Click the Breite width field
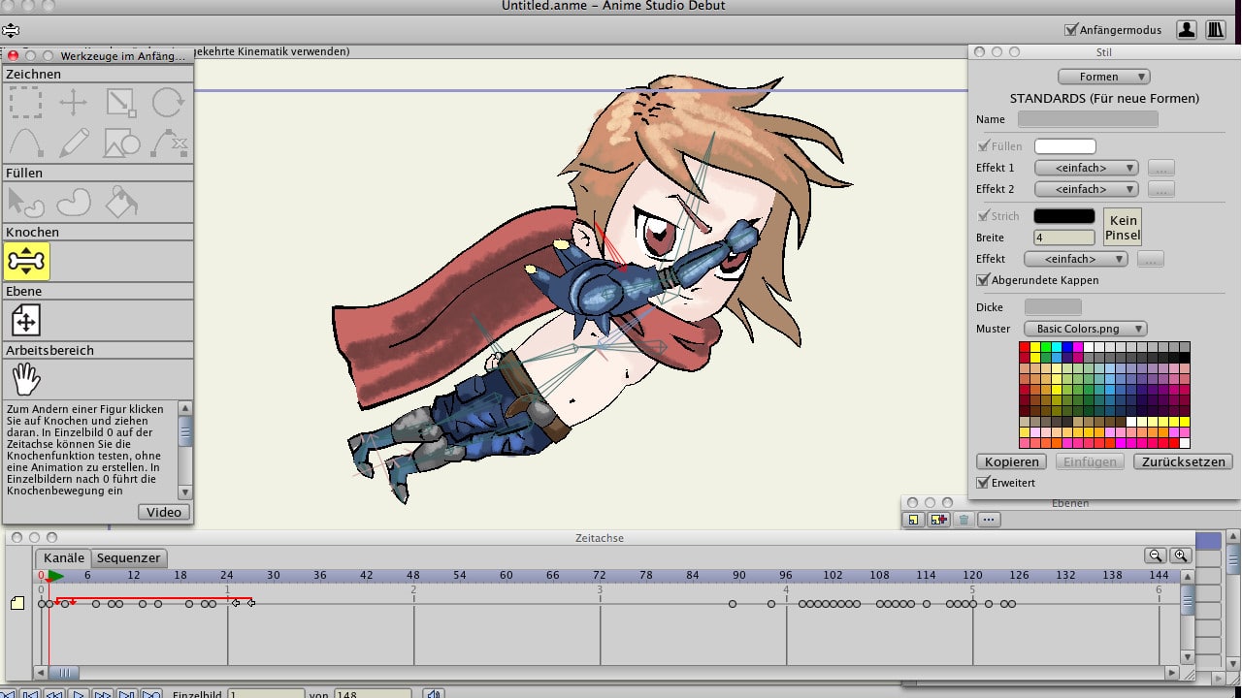 (x=1064, y=238)
